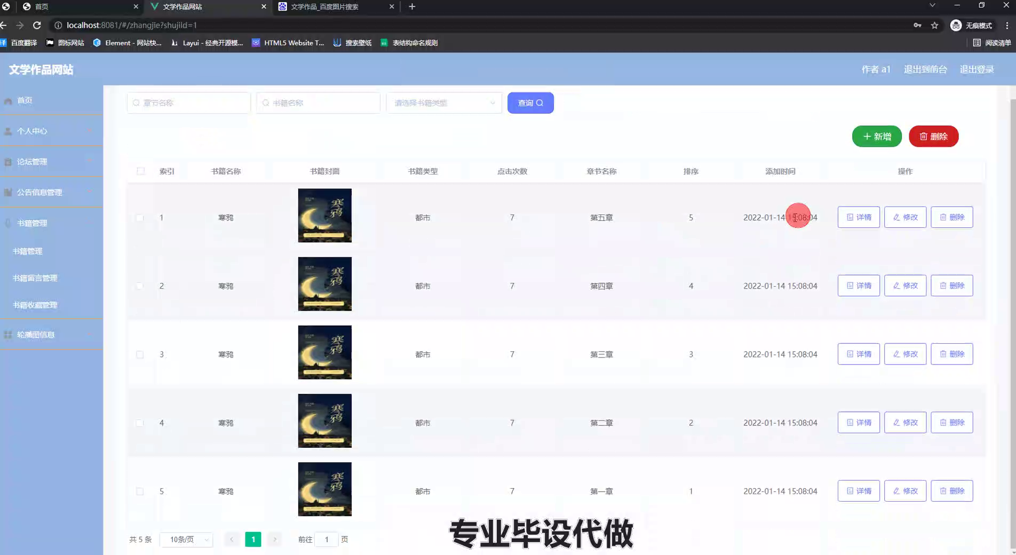Open the 图标网站 bookmark

(65, 43)
